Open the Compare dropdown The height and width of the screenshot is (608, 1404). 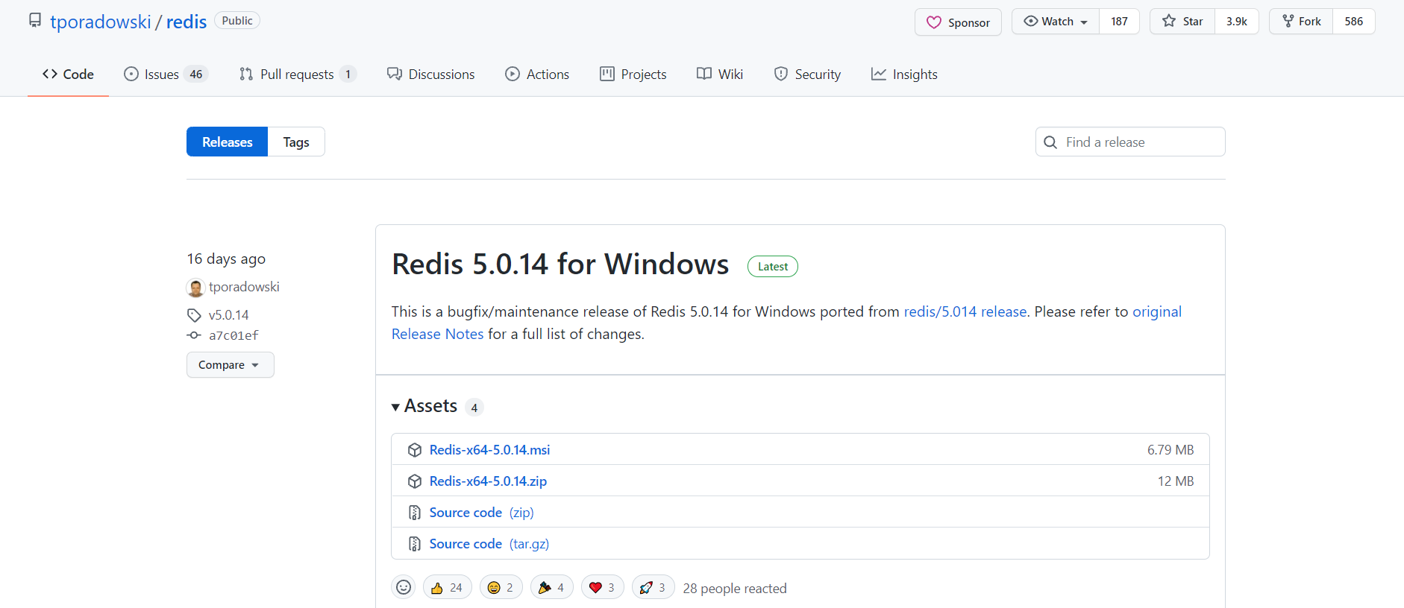pos(230,365)
